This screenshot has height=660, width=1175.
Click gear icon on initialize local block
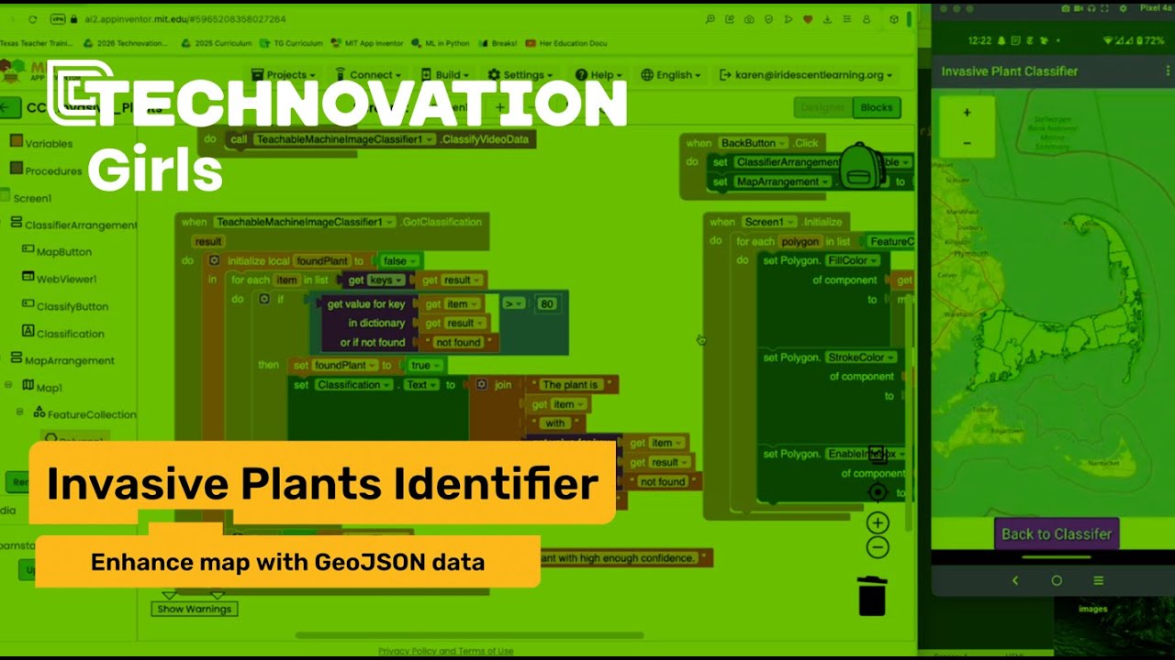[215, 261]
